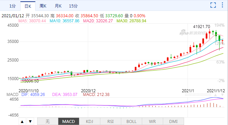Image resolution: width=228 pixels, height=125 pixels.
Task: Click the low price 33729.60
Action: click(x=114, y=16)
